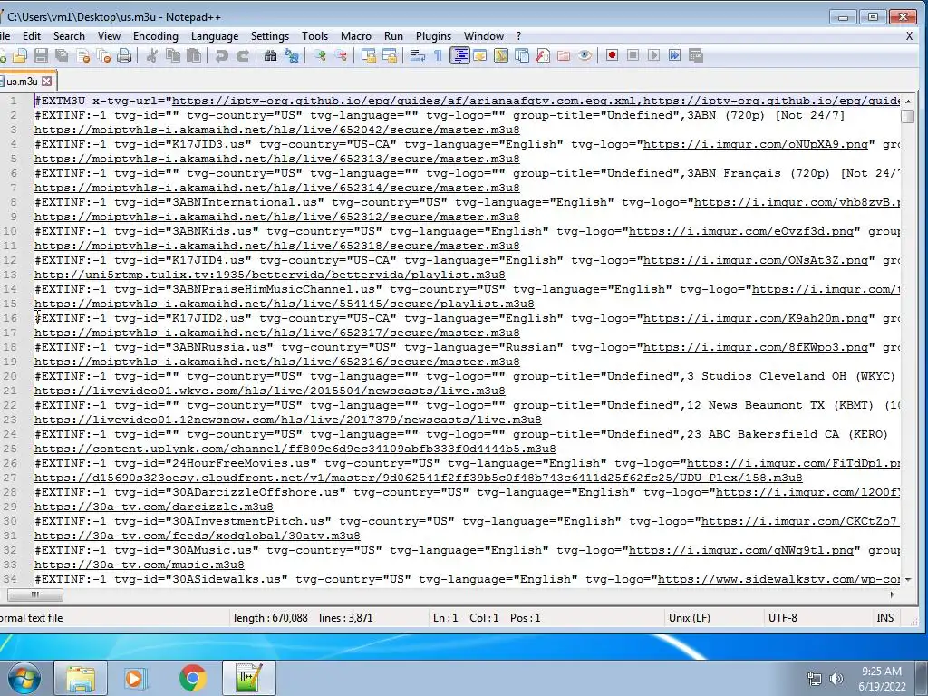Image resolution: width=928 pixels, height=696 pixels.
Task: Toggle synchronized vertical scrolling
Action: tap(369, 55)
